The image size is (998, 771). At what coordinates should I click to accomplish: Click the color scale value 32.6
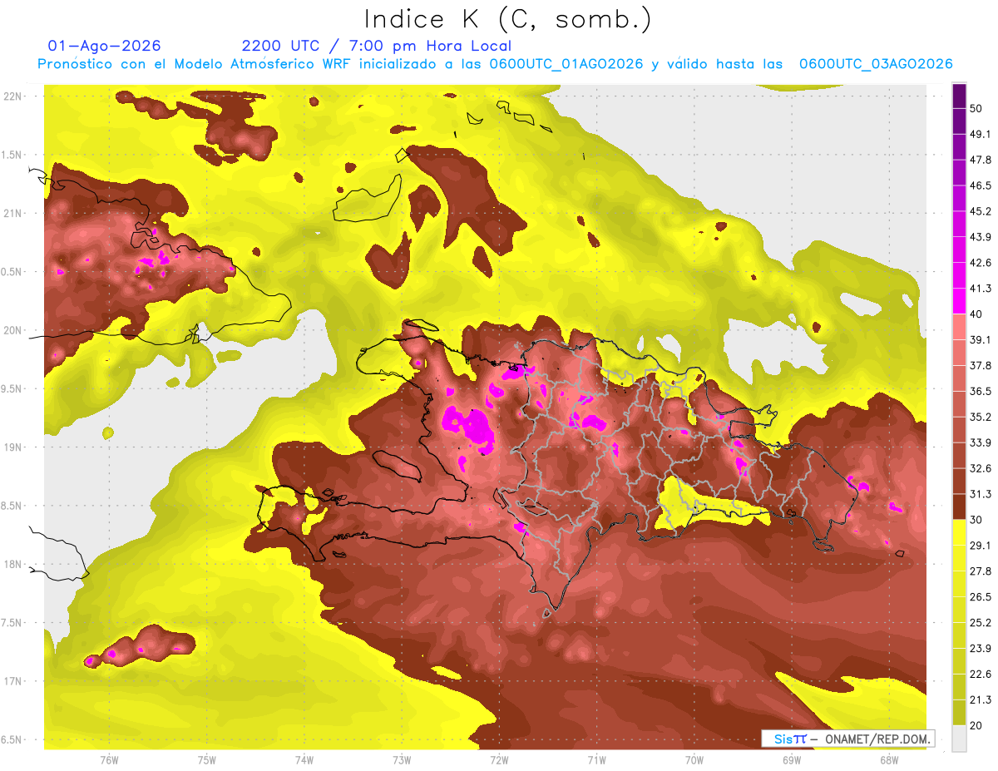point(981,468)
